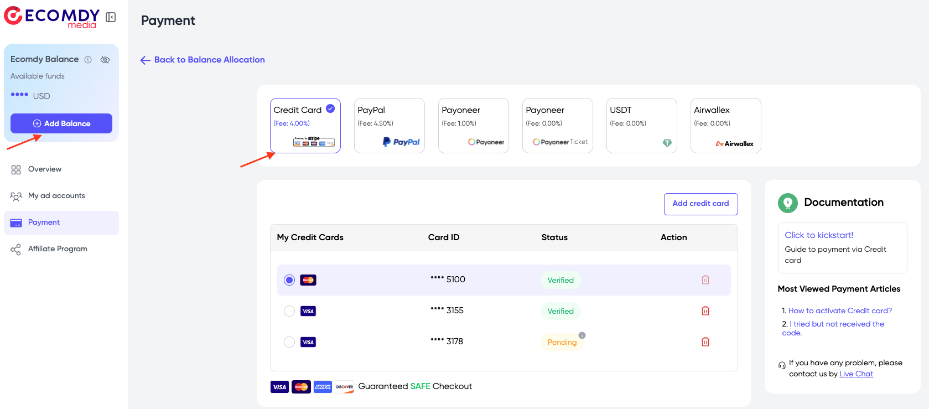Click the Mastercard icon for card 5100
The height and width of the screenshot is (409, 929).
click(308, 280)
